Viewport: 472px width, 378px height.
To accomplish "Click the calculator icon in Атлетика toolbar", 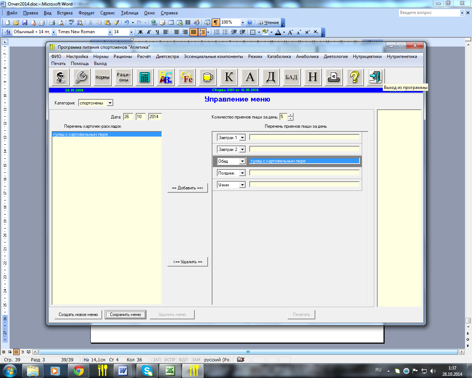I will tap(145, 77).
